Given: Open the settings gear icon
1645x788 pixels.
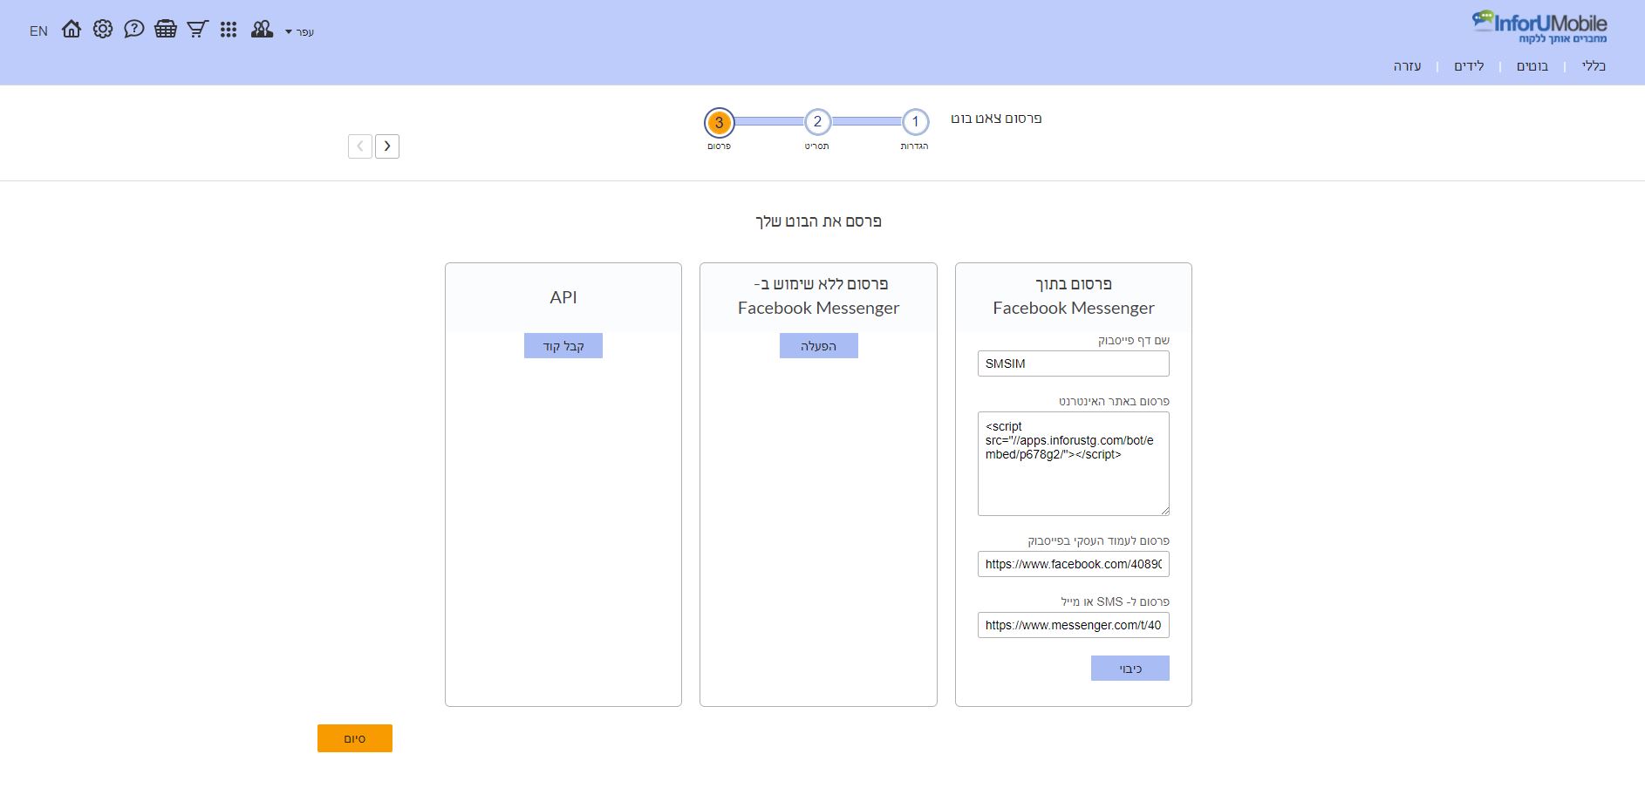Looking at the screenshot, I should click(103, 30).
